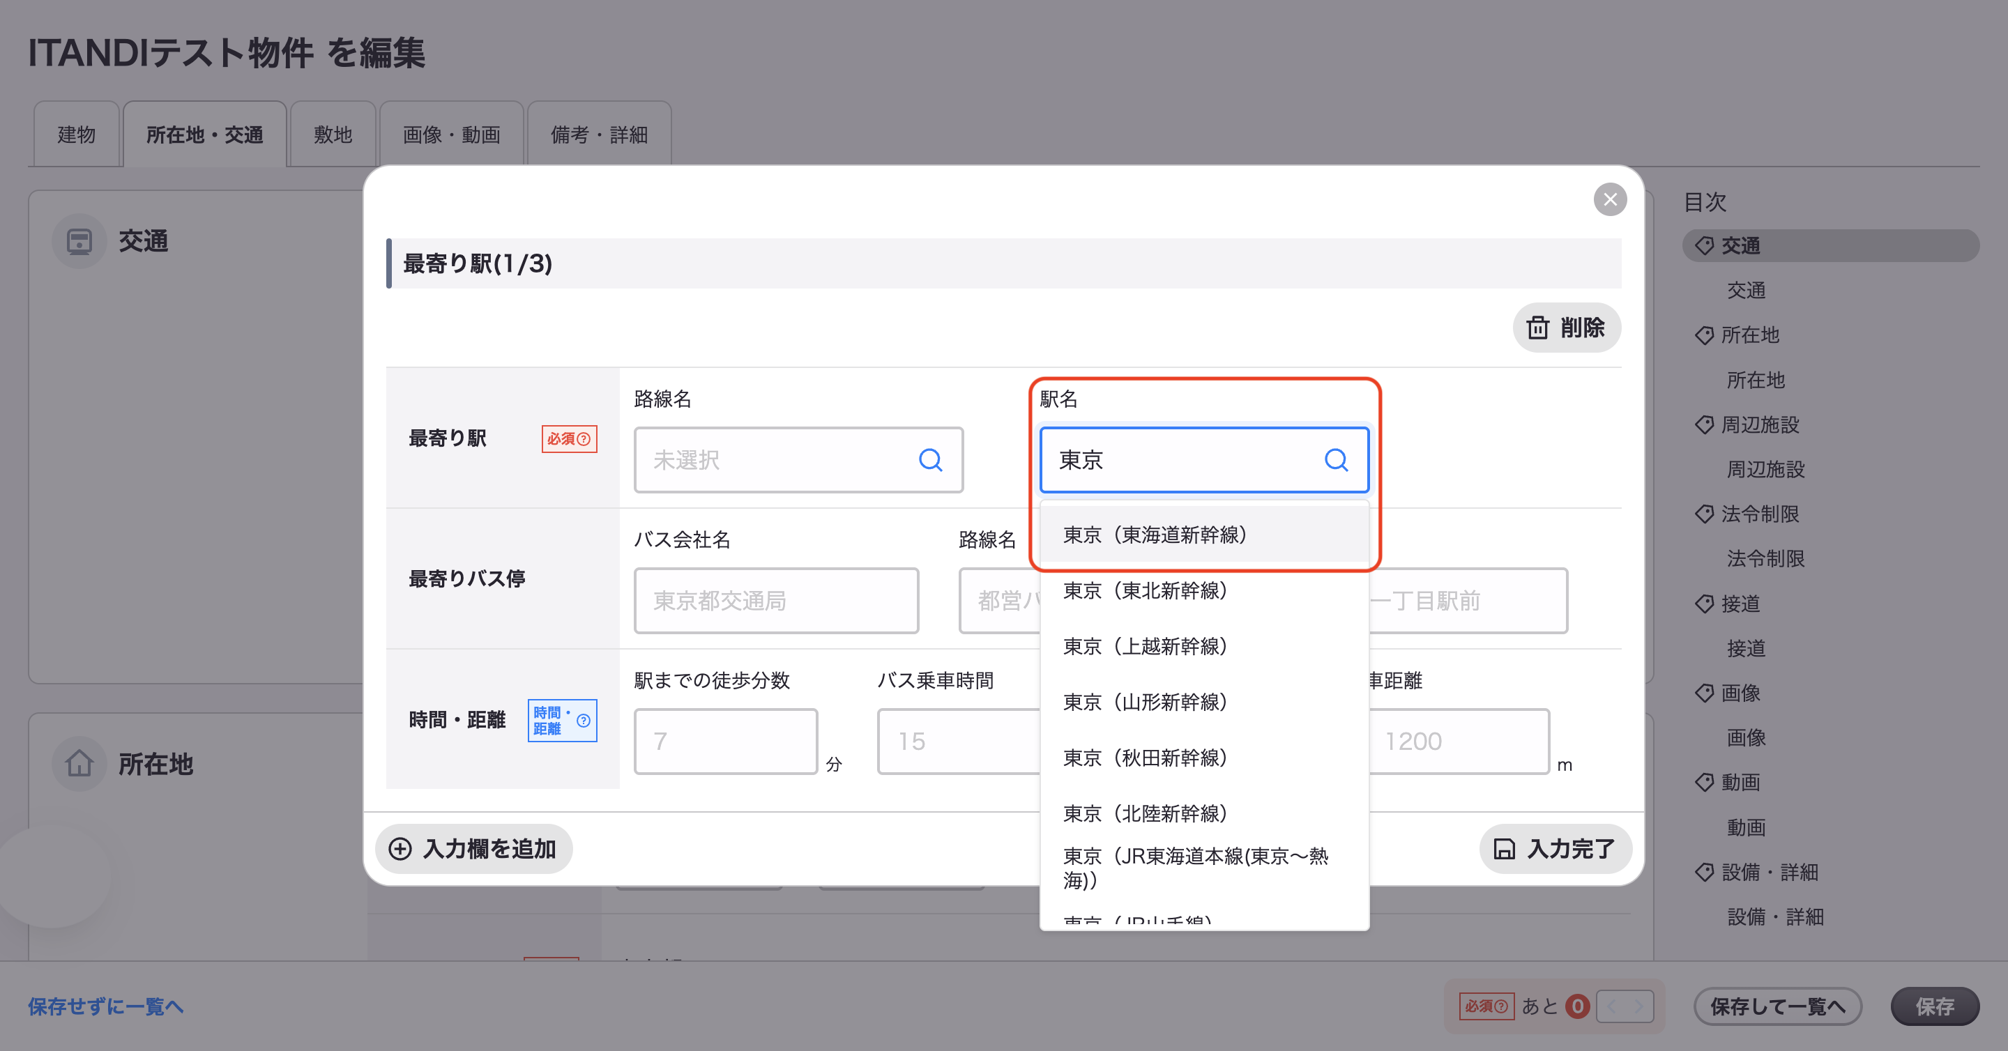This screenshot has height=1051, width=2008.
Task: Click tag icon next to 接道 in 目次
Action: pos(1704,604)
